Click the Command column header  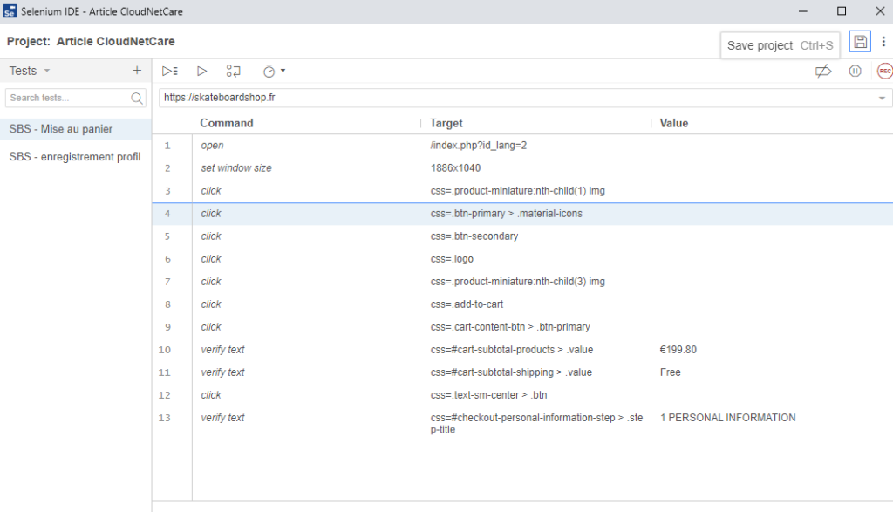tap(227, 123)
